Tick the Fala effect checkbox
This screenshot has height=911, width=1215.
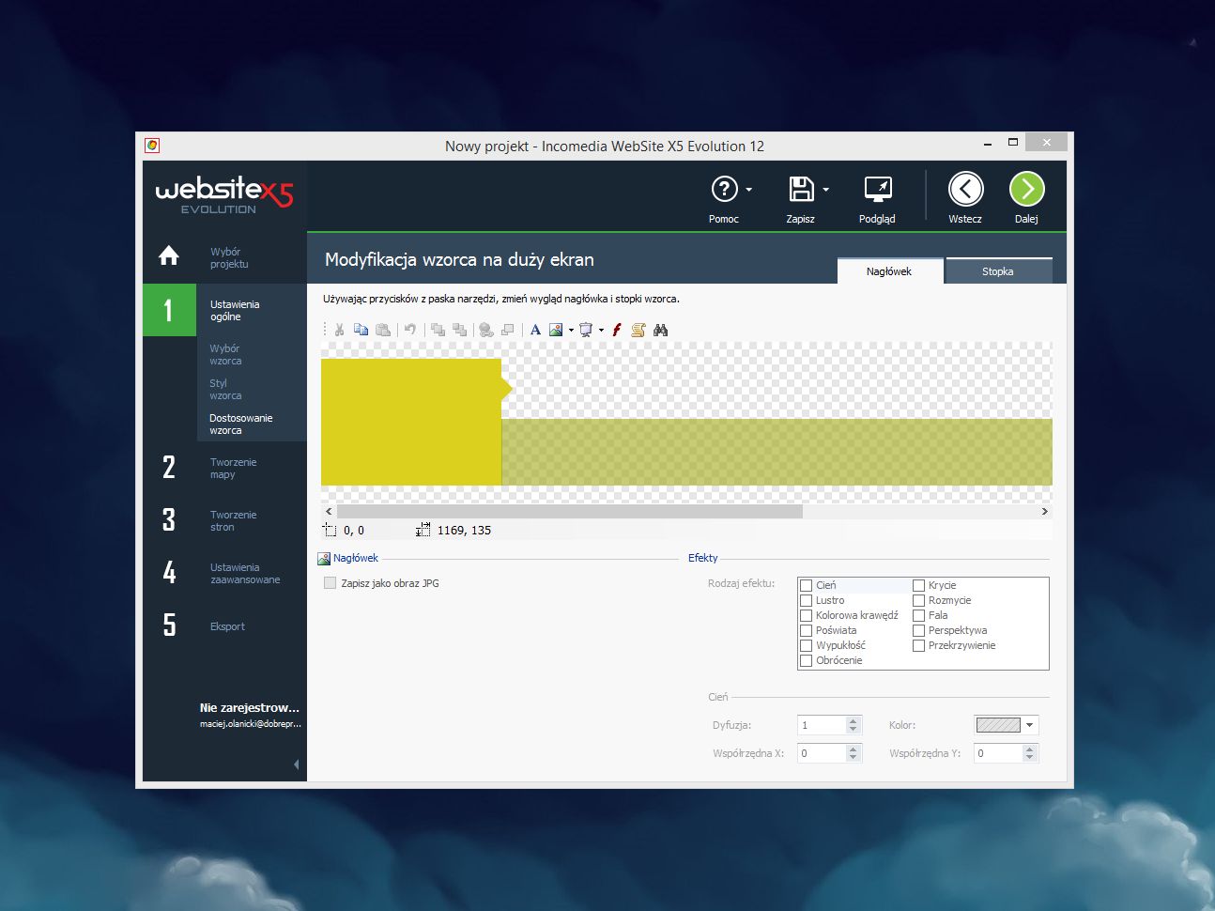click(918, 615)
